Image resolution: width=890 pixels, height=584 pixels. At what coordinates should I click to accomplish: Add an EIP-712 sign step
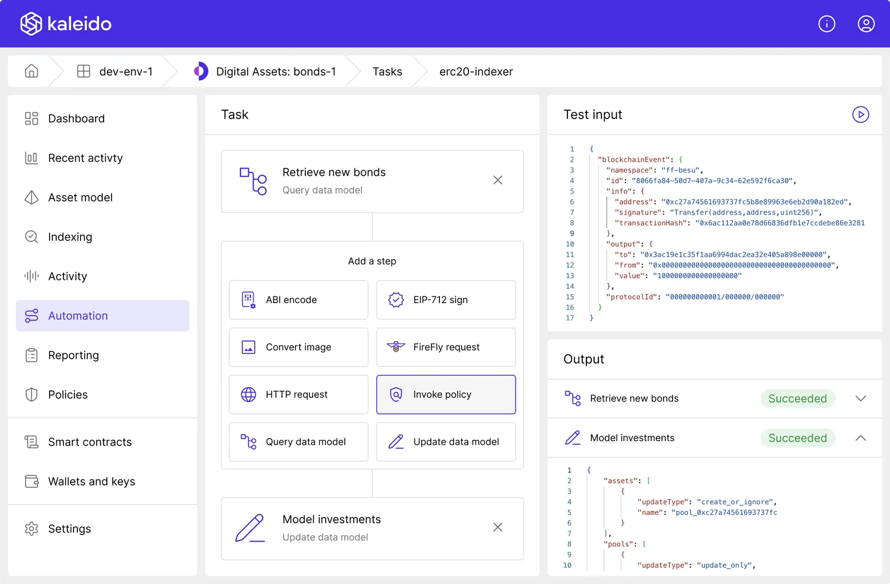(x=446, y=300)
